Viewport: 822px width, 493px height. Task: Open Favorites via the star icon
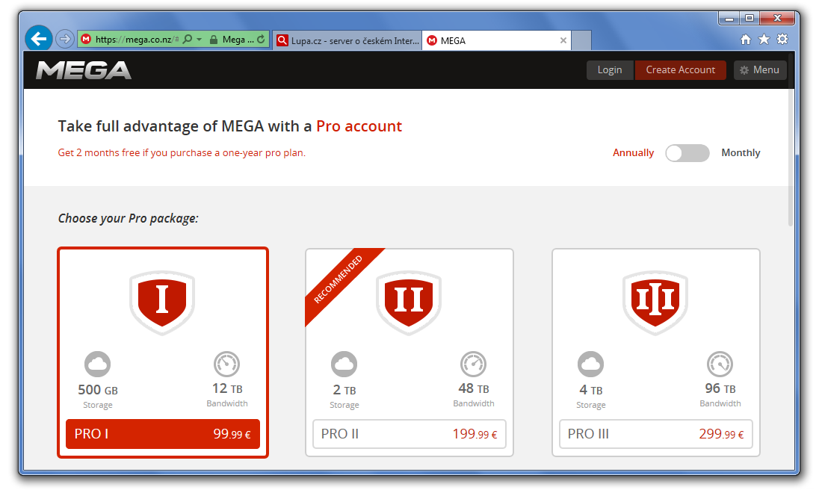(x=764, y=40)
